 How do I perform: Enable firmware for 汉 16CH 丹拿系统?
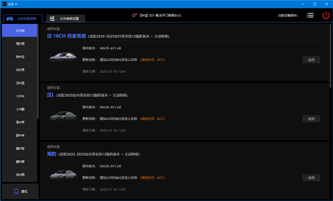[x=311, y=60]
